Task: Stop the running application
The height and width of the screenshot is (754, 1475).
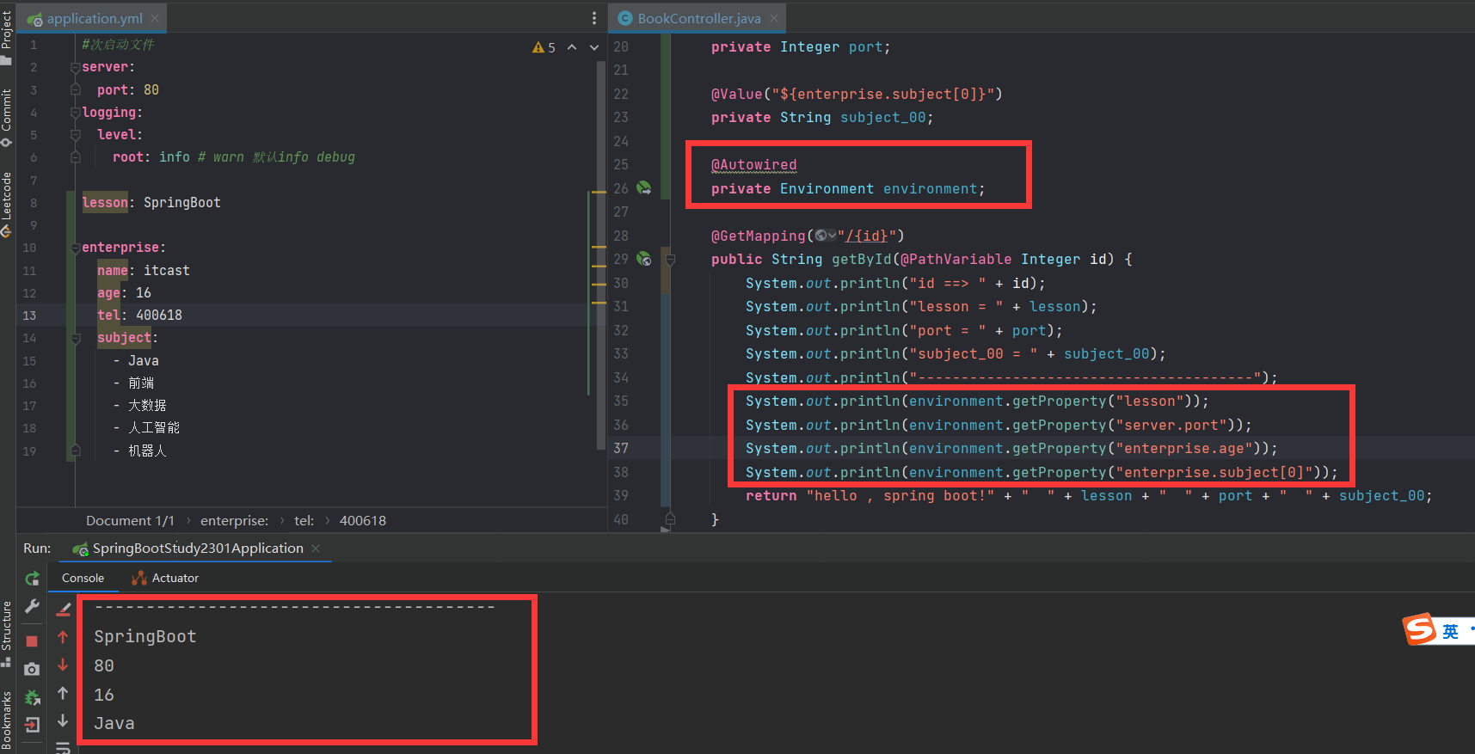Action: point(32,641)
